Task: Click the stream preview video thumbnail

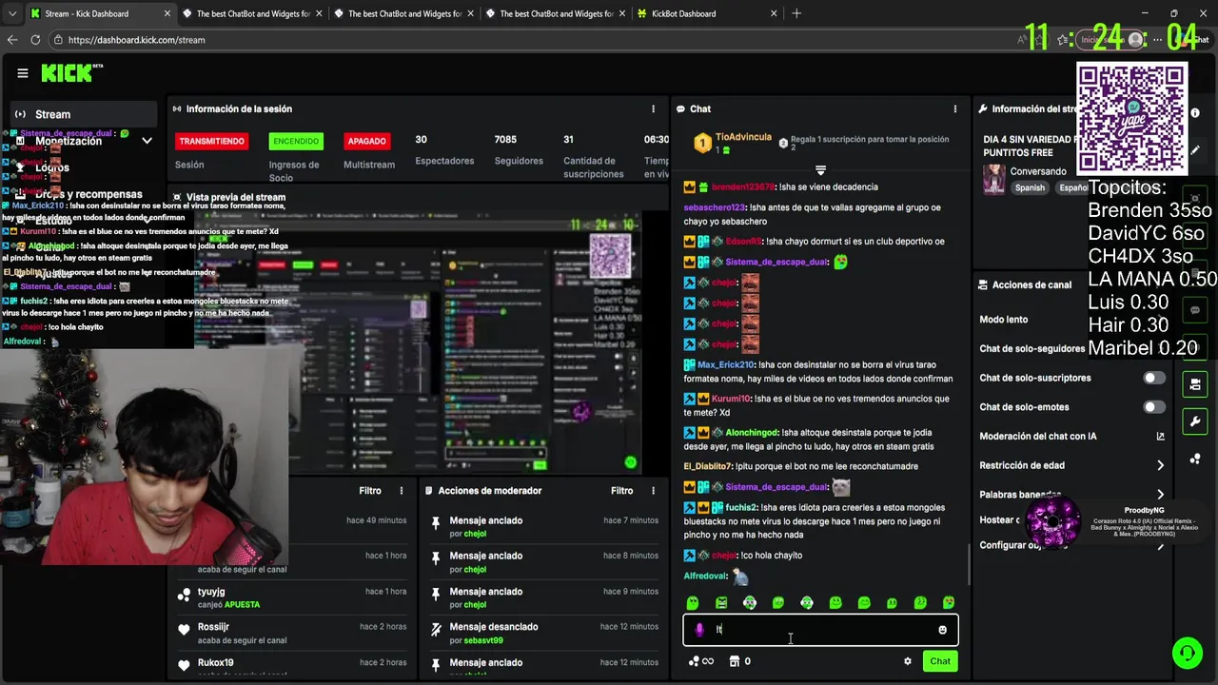Action: (417, 342)
